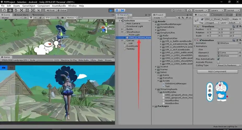
Task: Toggle Global/Local handle rotation
Action: tap(62, 10)
